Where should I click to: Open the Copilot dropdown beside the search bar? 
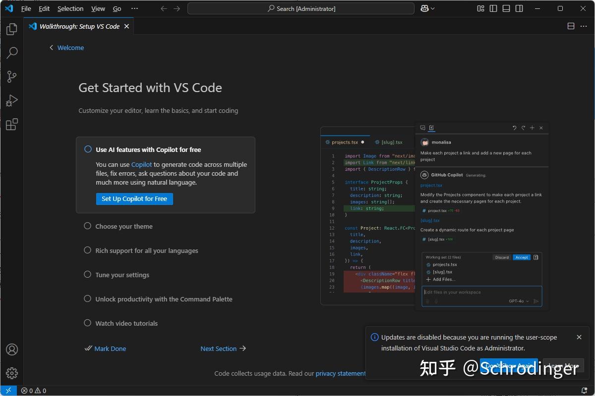[427, 8]
